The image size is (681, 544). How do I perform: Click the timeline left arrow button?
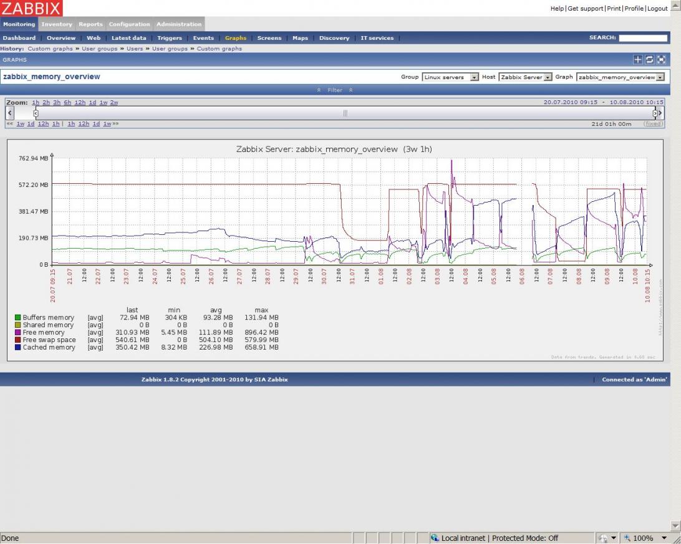click(x=9, y=113)
